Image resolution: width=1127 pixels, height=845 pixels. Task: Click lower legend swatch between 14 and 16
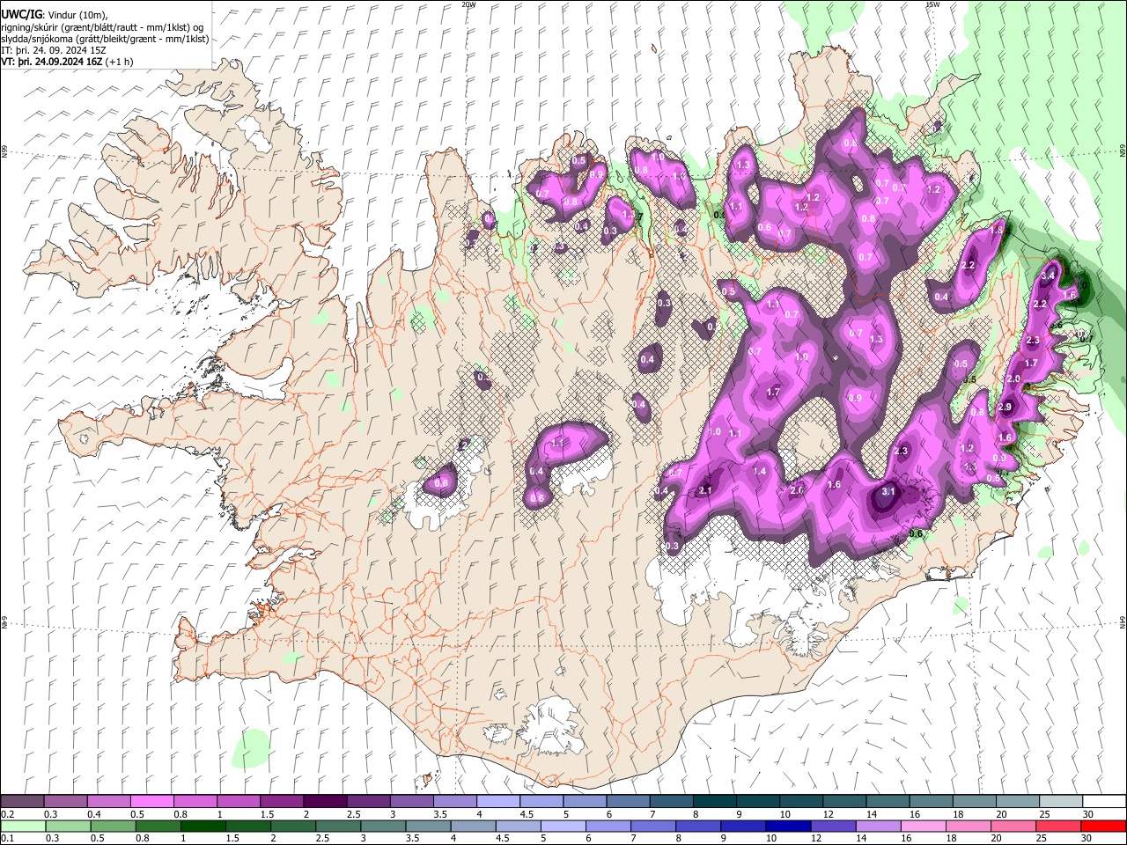(878, 827)
